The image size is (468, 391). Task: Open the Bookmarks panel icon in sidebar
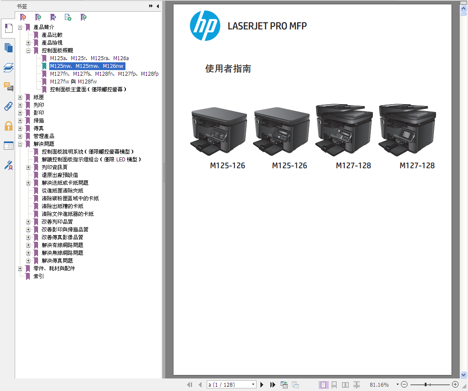(x=8, y=29)
